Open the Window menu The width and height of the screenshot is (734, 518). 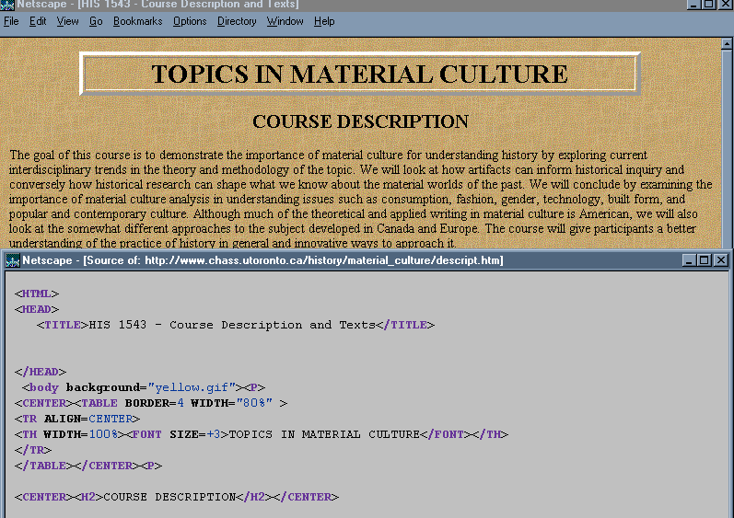click(285, 21)
